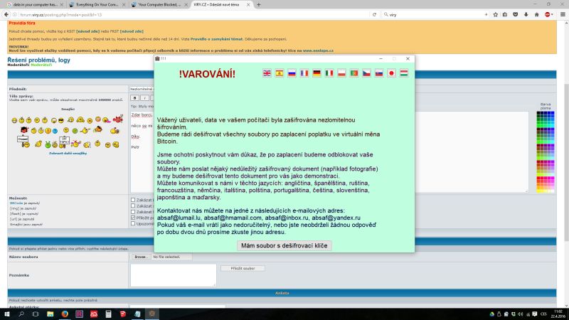Open 'Zobrazit další smajlíky' link
Screen dimensions: 569x320
[x=68, y=154]
